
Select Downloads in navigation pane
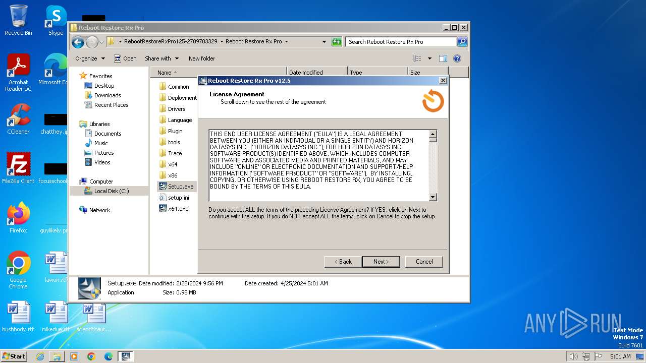(102, 95)
